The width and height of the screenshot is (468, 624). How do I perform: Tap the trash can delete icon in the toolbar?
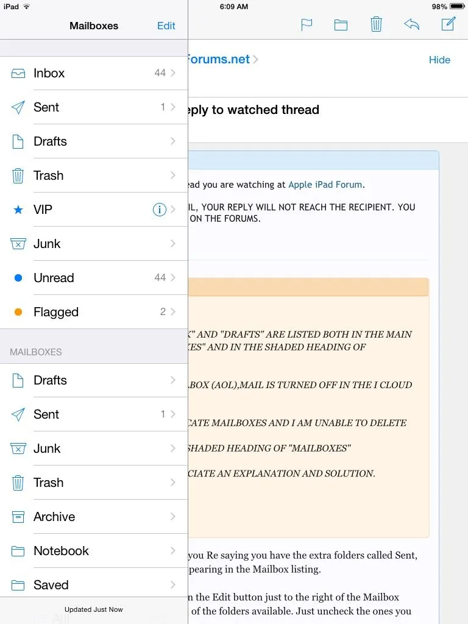tap(376, 25)
